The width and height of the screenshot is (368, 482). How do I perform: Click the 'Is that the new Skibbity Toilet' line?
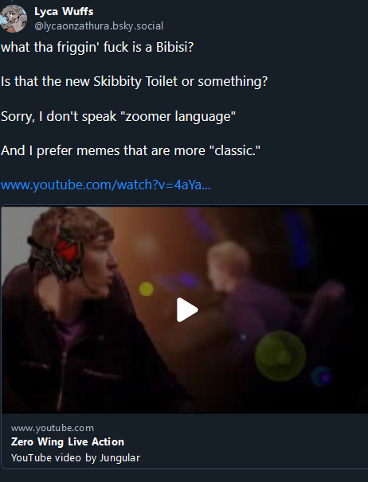pyautogui.click(x=135, y=82)
